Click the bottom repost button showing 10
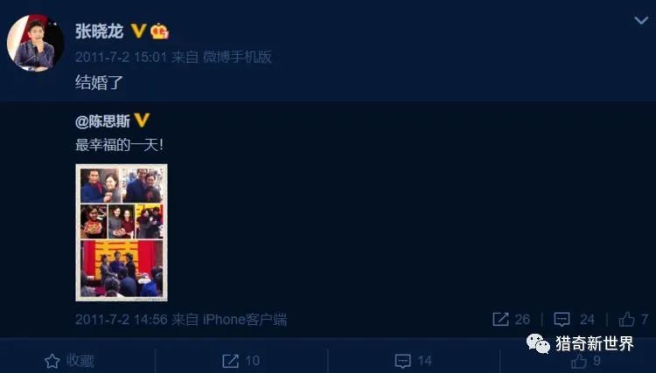The image size is (656, 373). coord(241,361)
